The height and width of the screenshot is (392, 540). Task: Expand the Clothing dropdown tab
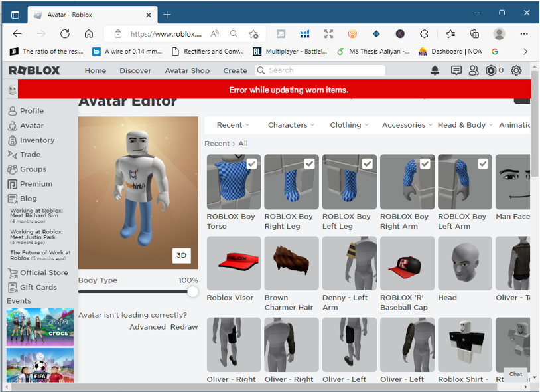coord(349,125)
